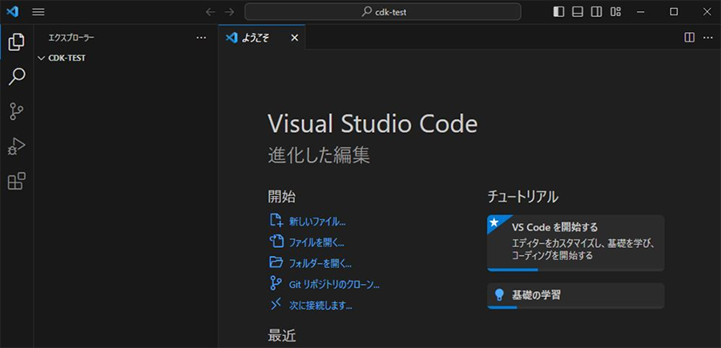Open the Run and Debug view icon
Screen dimensions: 721x348
click(x=17, y=146)
